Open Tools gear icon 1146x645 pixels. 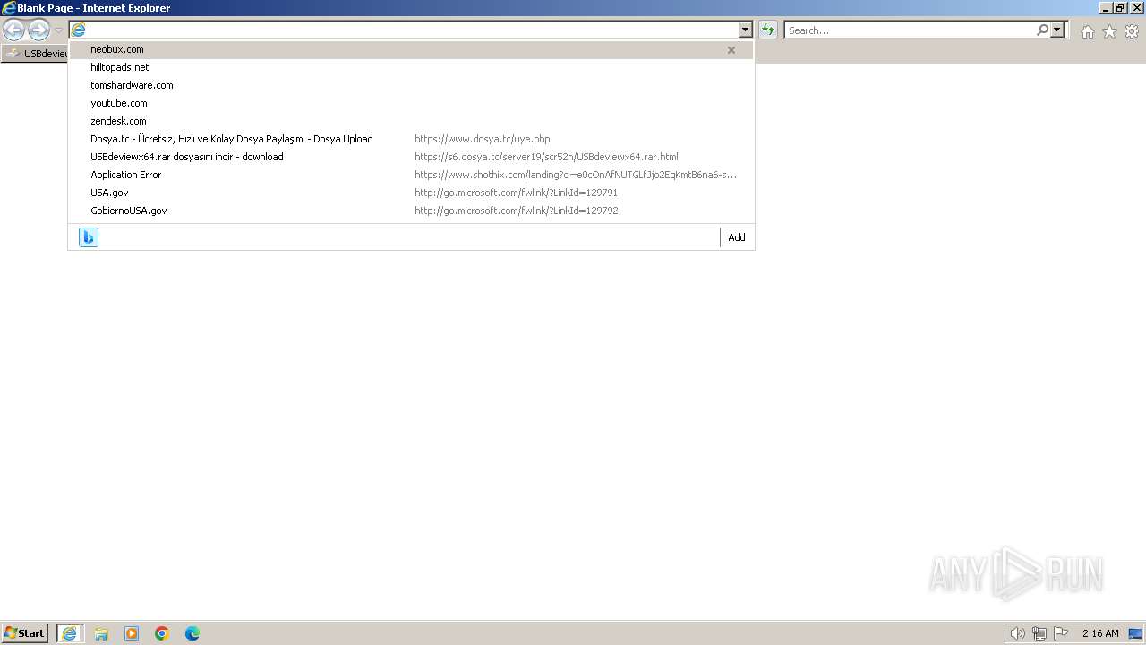pos(1132,31)
